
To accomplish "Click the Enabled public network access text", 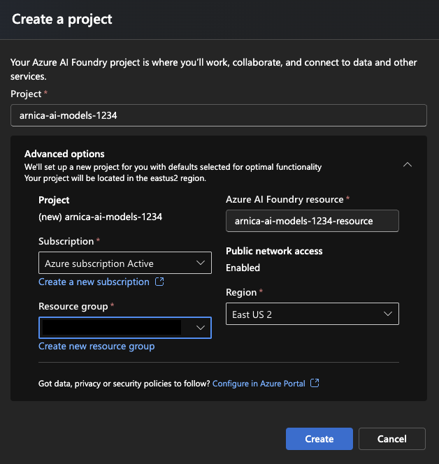I will click(243, 268).
